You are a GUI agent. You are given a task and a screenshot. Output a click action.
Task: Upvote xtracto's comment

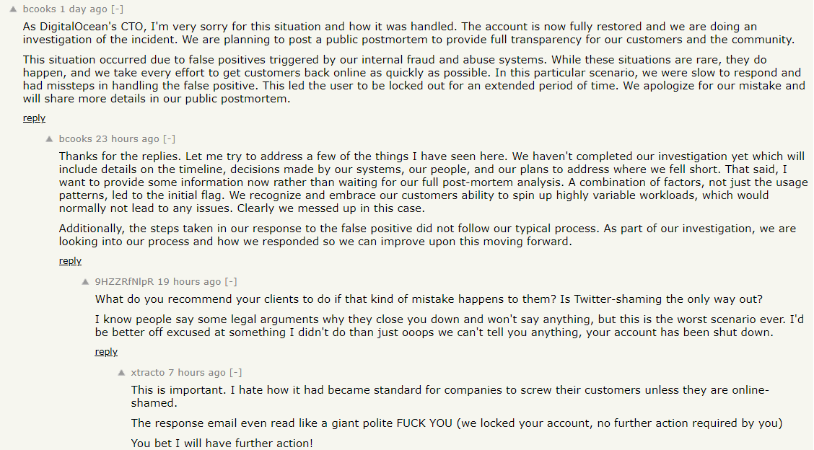121,373
